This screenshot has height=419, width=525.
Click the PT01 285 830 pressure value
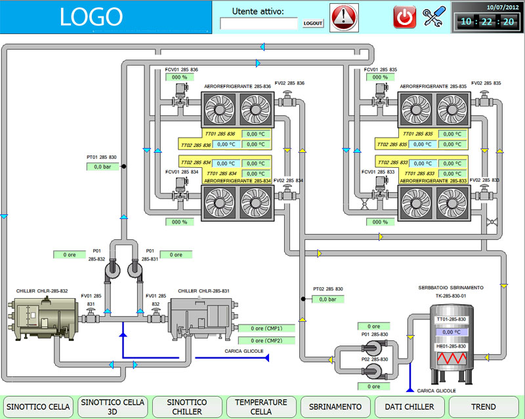(102, 167)
